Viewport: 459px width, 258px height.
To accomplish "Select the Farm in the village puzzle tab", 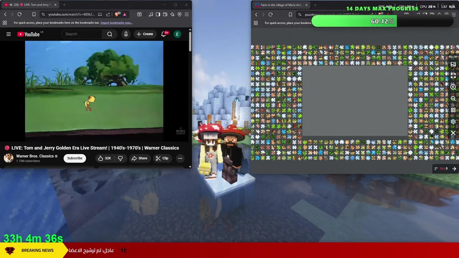I will click(281, 5).
